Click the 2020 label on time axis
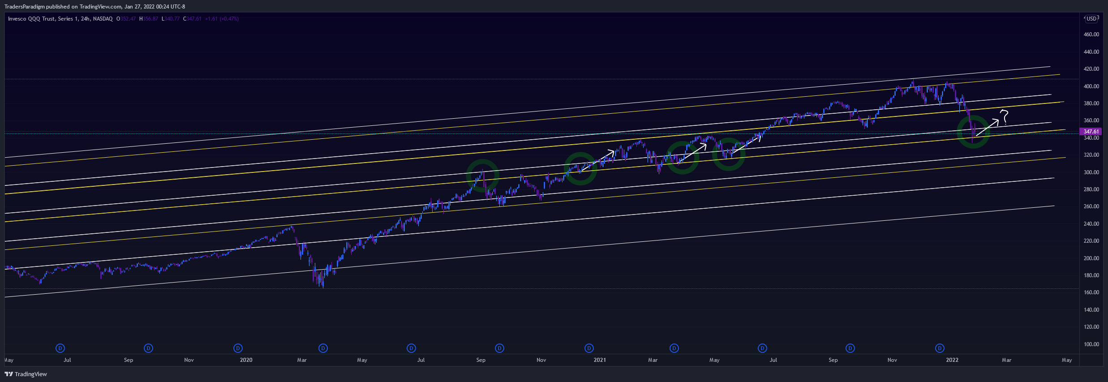1108x382 pixels. 246,360
